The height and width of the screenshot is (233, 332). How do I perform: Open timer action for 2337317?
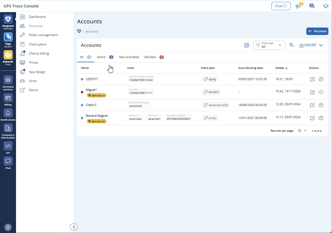click(321, 79)
